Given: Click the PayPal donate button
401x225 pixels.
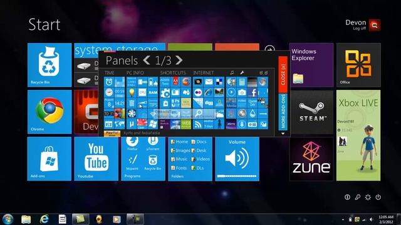Looking at the screenshot, I should [x=112, y=133].
